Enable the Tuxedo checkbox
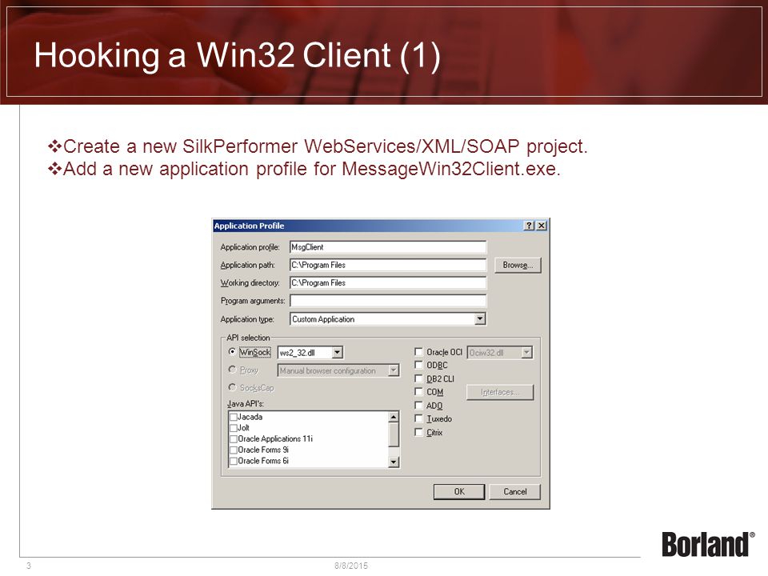The image size is (768, 576). pos(418,418)
